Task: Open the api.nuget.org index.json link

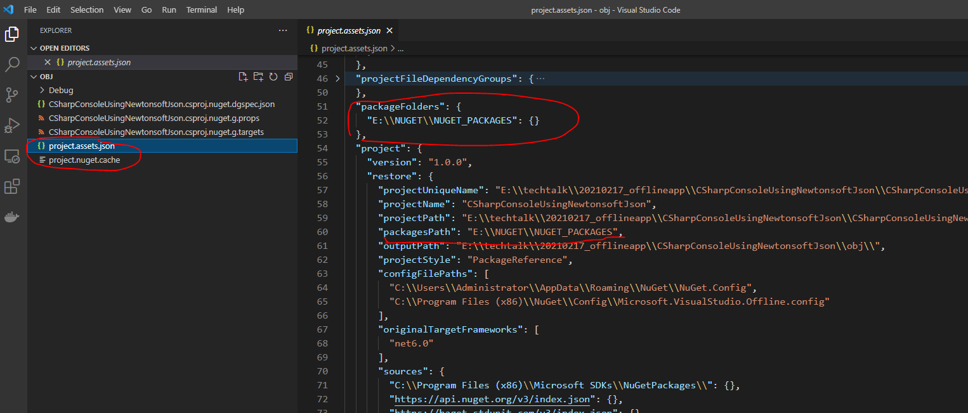Action: (494, 399)
